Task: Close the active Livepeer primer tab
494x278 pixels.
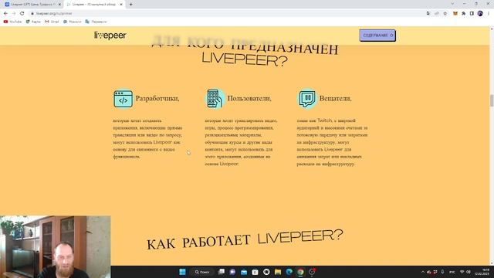Action: pos(121,5)
